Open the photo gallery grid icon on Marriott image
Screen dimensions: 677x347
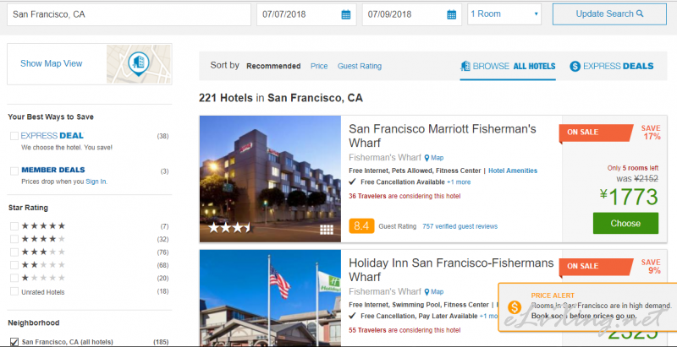coord(327,230)
